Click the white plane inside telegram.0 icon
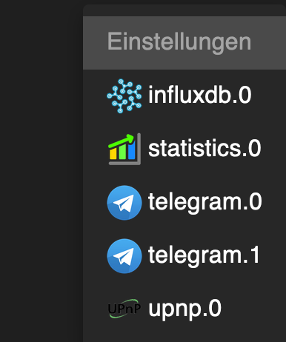The width and height of the screenshot is (286, 342). tap(124, 203)
